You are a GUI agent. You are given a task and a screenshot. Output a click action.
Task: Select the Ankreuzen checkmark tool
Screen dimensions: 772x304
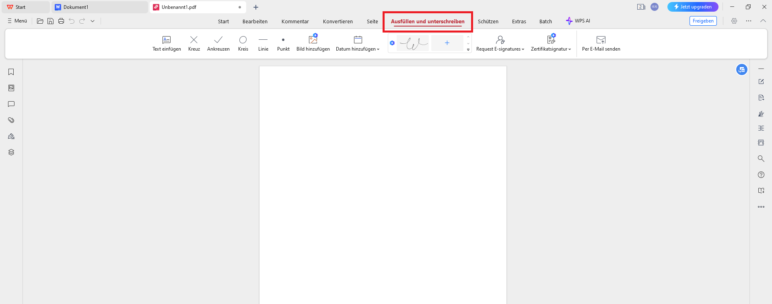[218, 43]
